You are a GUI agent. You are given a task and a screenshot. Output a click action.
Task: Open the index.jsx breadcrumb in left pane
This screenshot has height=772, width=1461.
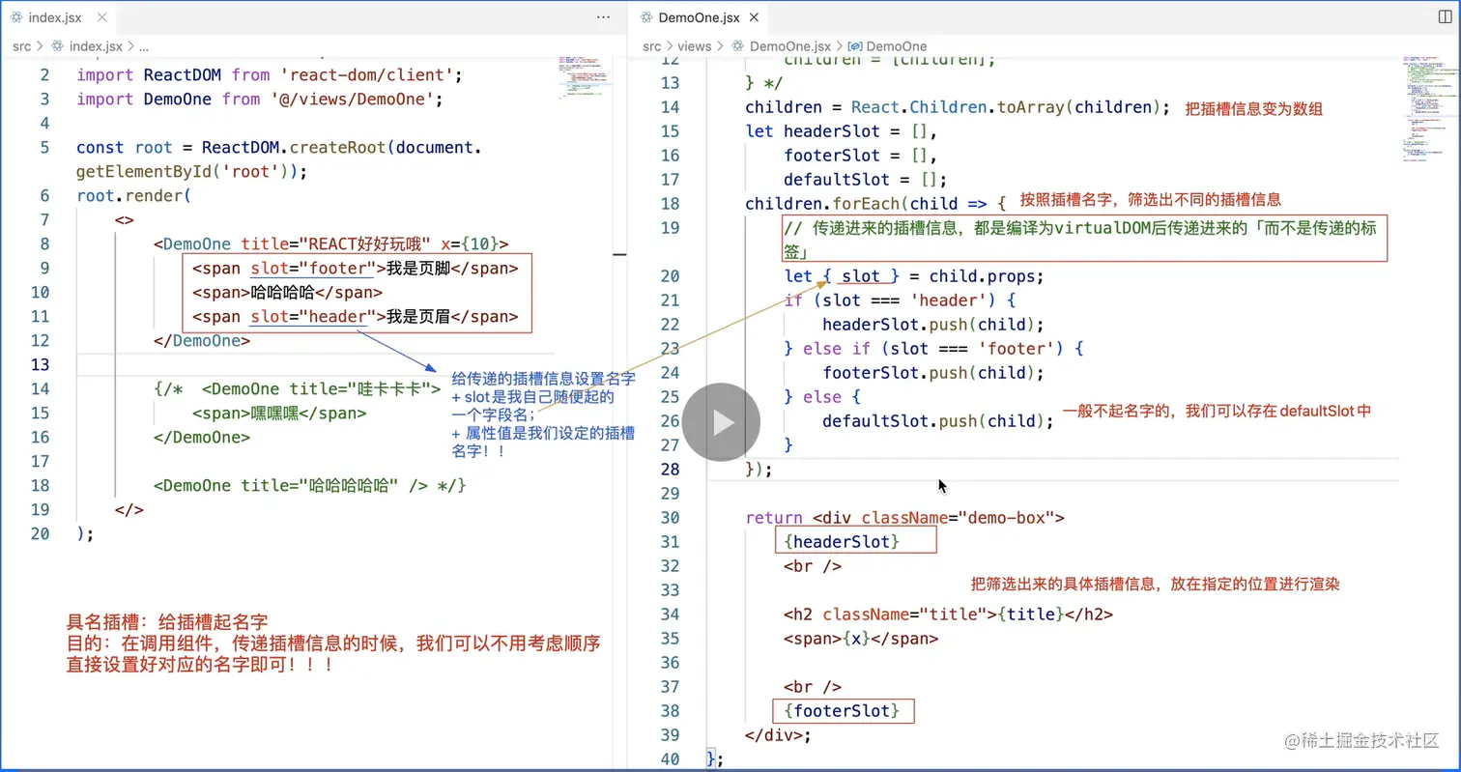coord(96,45)
